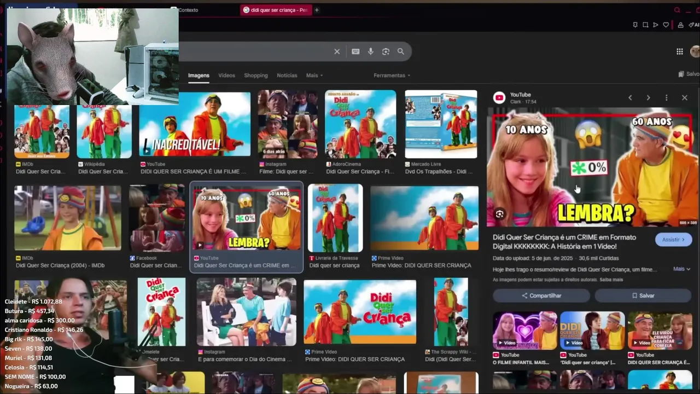
Task: Open a new browser tab with plus button
Action: coord(317,10)
